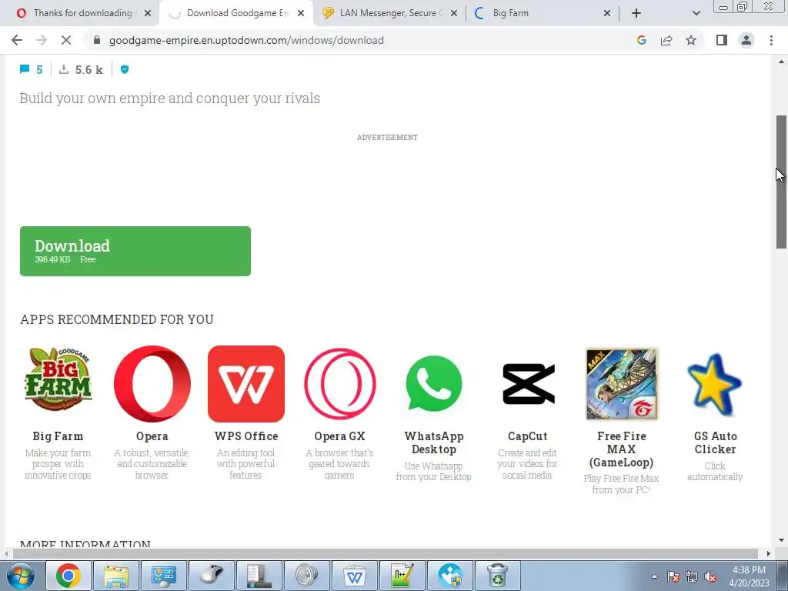Click the green Download button
This screenshot has width=788, height=591.
tap(135, 252)
